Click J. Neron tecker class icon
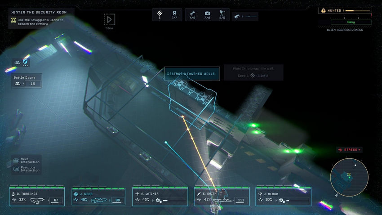 coord(260,194)
